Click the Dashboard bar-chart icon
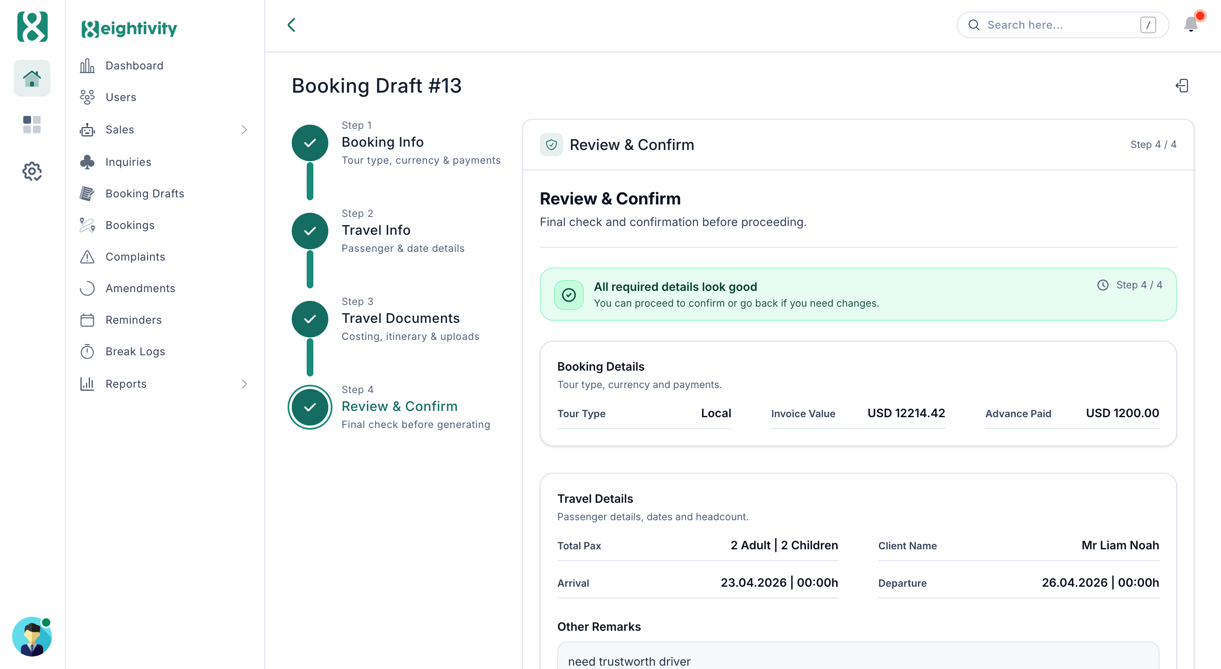Screen dimensions: 1221x669 (87, 66)
